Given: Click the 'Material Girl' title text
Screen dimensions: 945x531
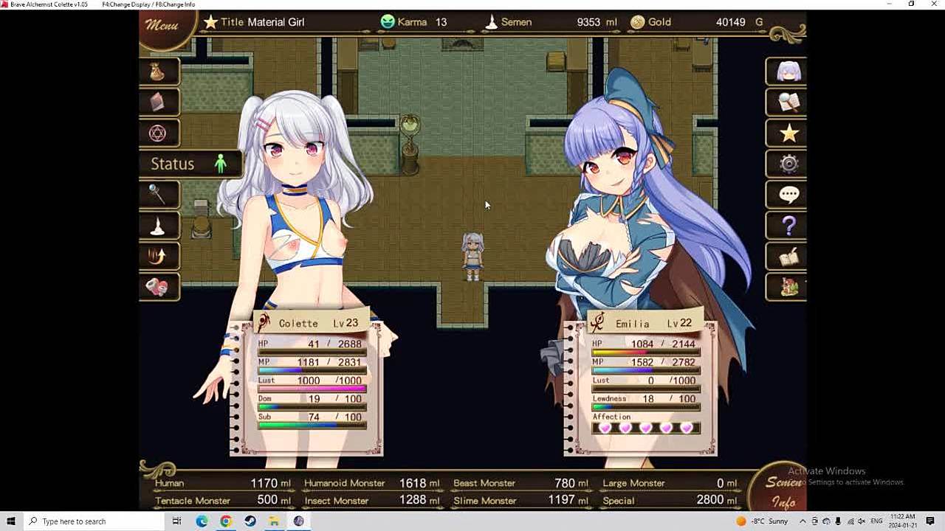Looking at the screenshot, I should click(x=275, y=22).
